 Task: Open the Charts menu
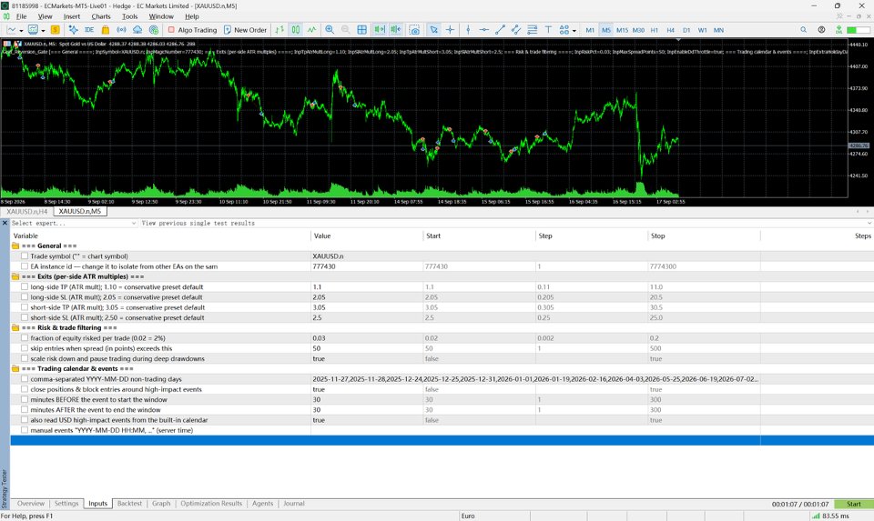pyautogui.click(x=101, y=16)
